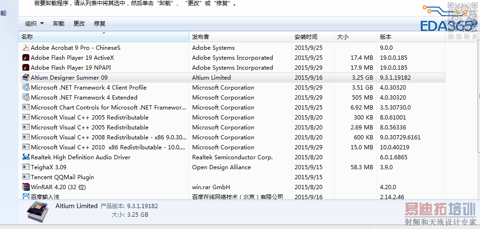Click the Altium Designer Summer 09 icon
The width and height of the screenshot is (480, 229).
tap(26, 78)
